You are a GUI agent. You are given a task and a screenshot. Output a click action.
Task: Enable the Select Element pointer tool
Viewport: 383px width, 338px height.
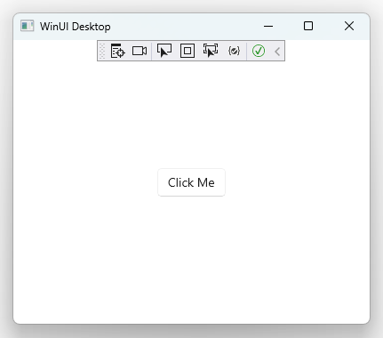(164, 51)
